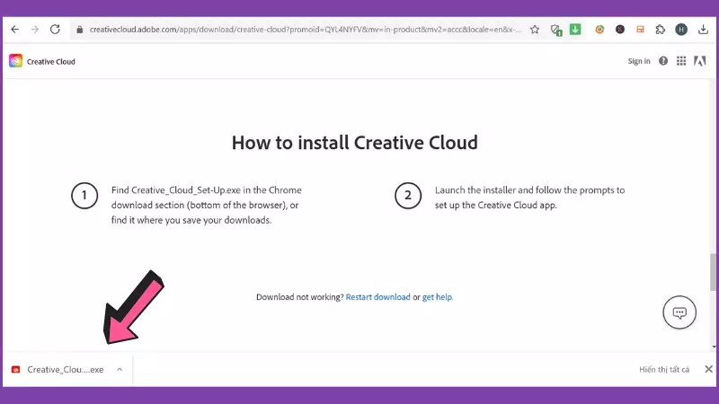Expand options for Creative_Clou....exe download
The image size is (719, 404).
coord(120,369)
